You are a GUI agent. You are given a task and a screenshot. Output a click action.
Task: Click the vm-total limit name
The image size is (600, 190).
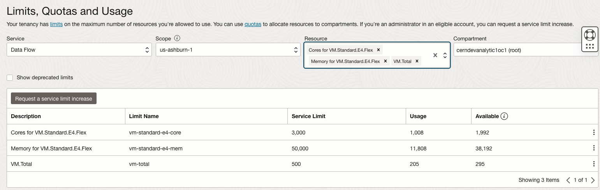coord(139,164)
